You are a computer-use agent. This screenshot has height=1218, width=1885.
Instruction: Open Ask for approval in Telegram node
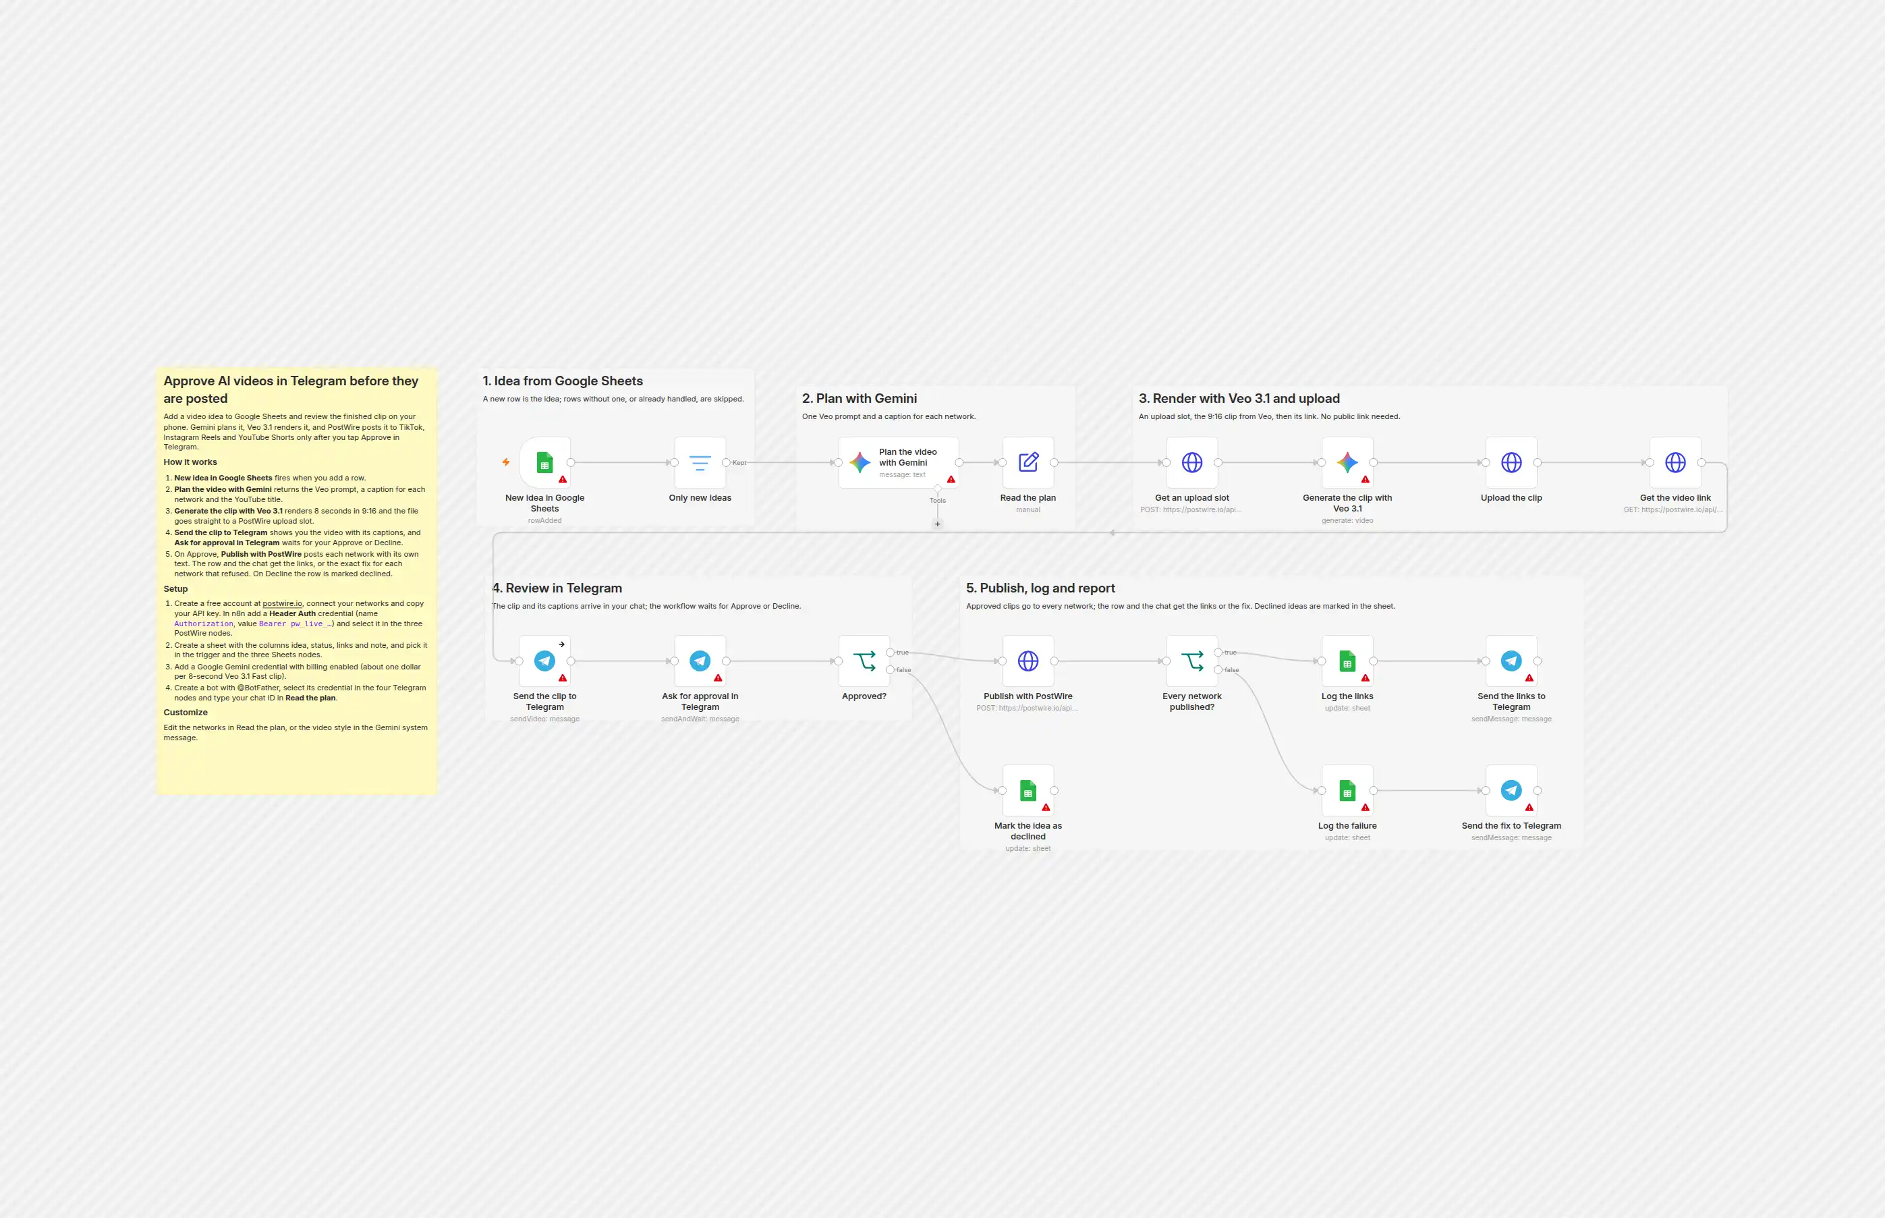[x=700, y=661]
